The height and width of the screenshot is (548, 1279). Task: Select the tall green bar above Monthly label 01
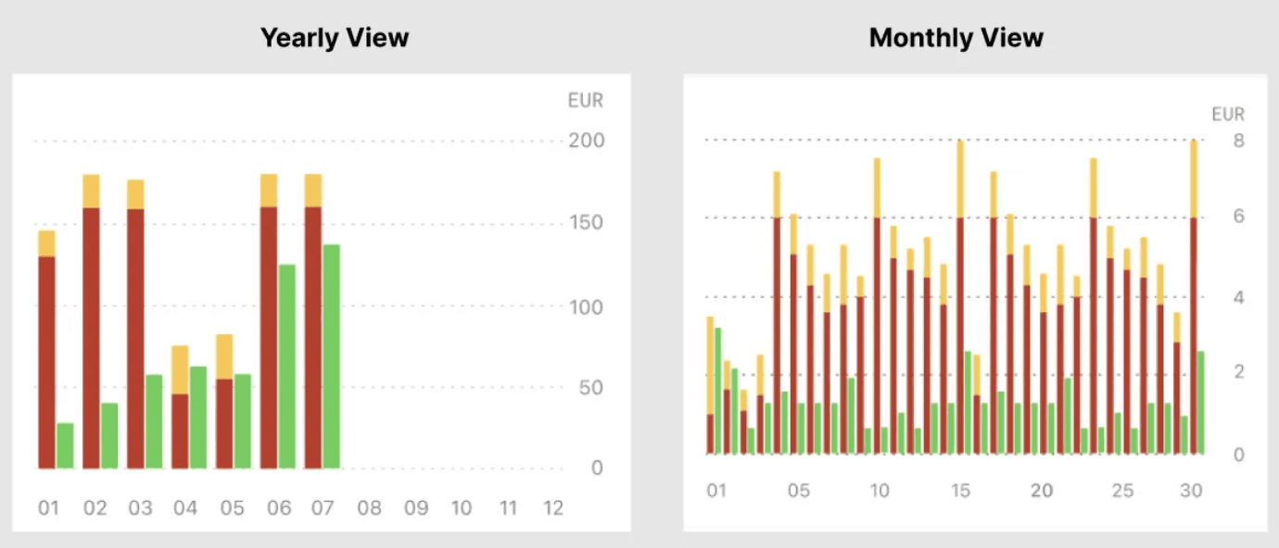pyautogui.click(x=718, y=391)
